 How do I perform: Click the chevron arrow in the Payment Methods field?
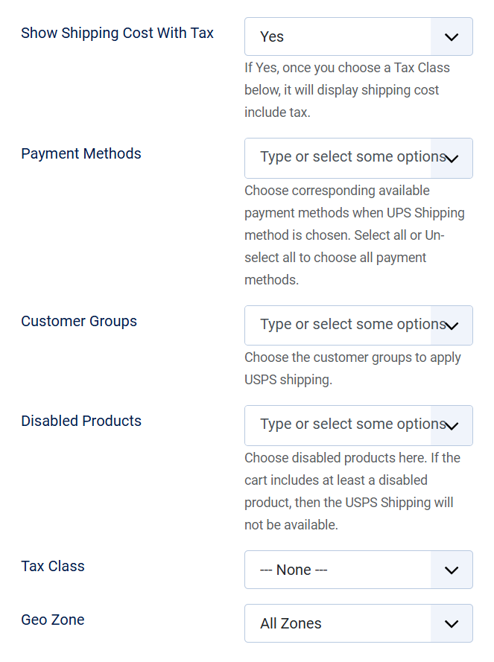coord(452,158)
